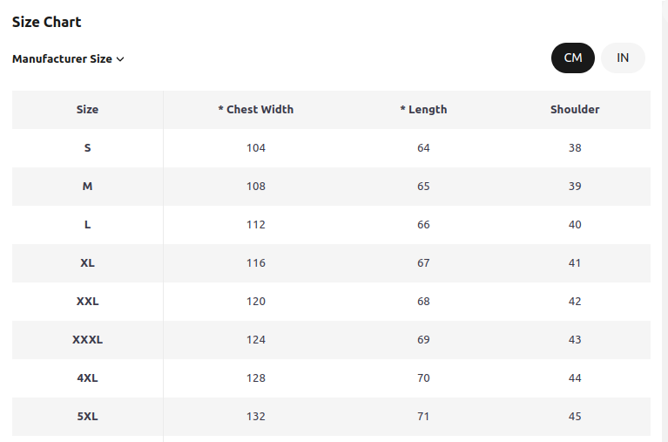Select the 4XL size row label
Image resolution: width=668 pixels, height=442 pixels.
(87, 378)
